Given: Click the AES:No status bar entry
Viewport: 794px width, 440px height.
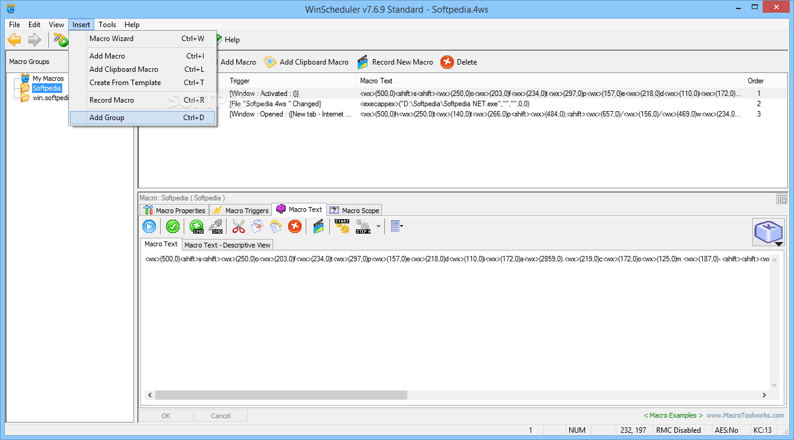Looking at the screenshot, I should point(726,430).
